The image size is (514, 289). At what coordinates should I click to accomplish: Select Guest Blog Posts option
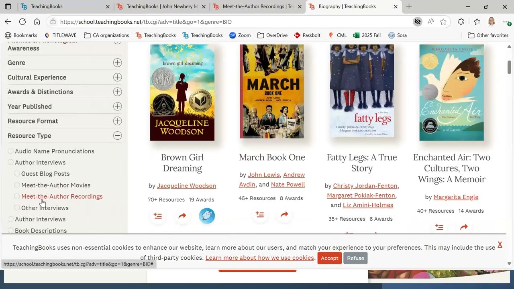tap(17, 173)
